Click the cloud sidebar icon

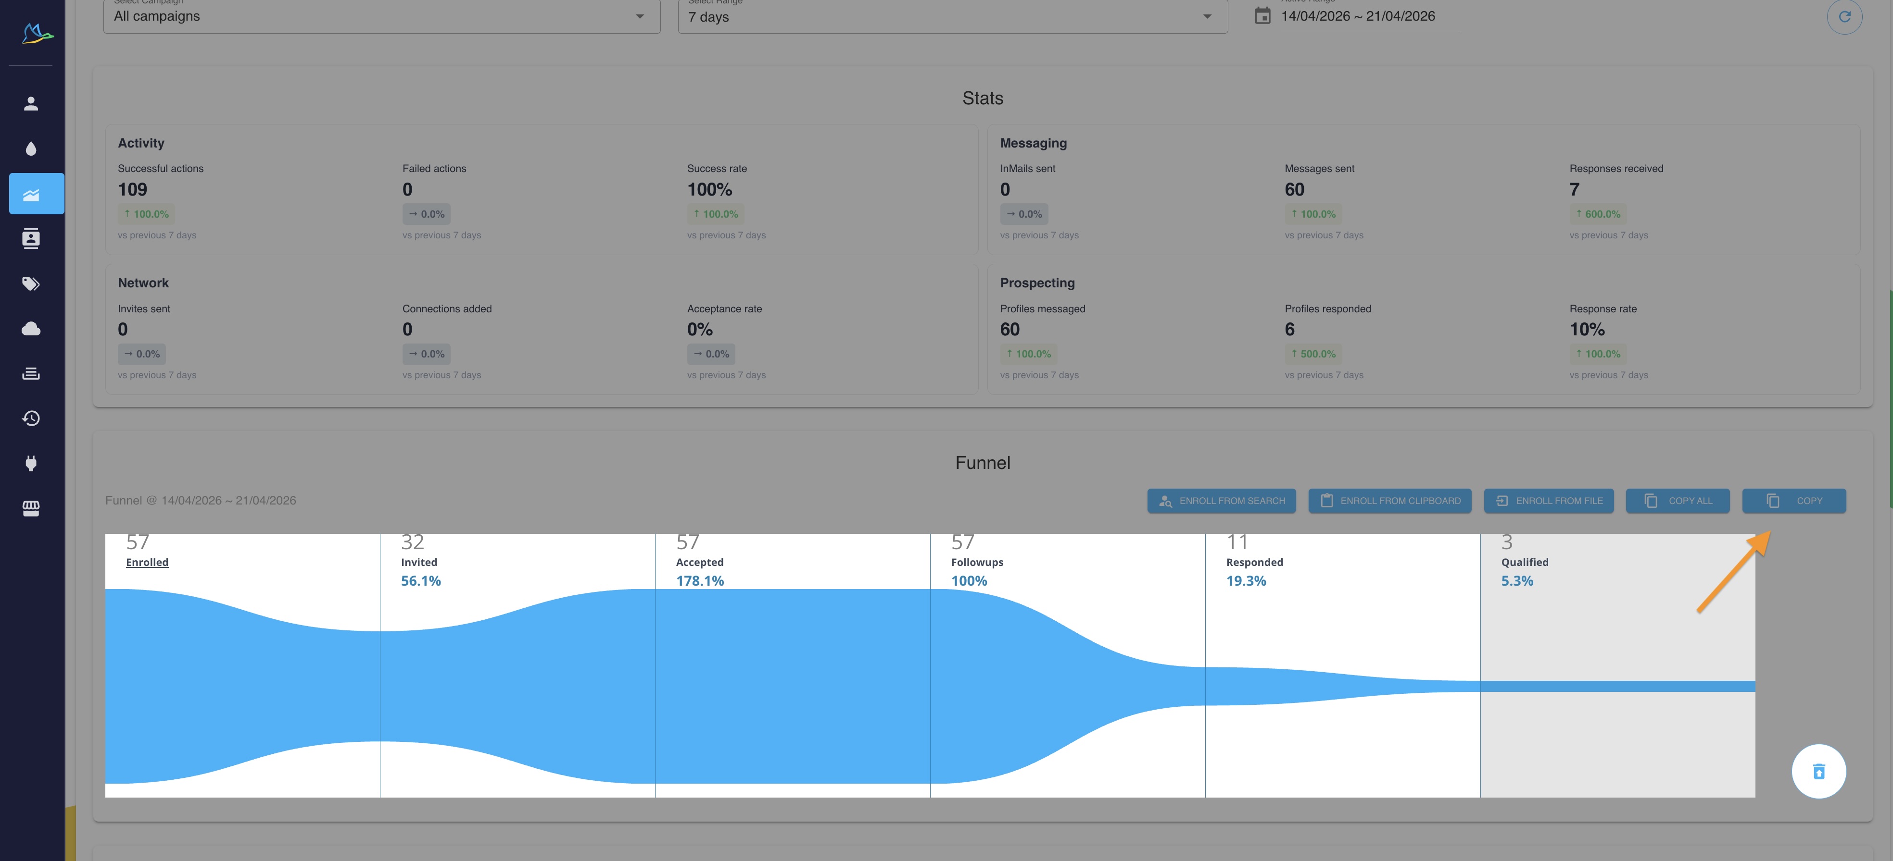[x=31, y=329]
